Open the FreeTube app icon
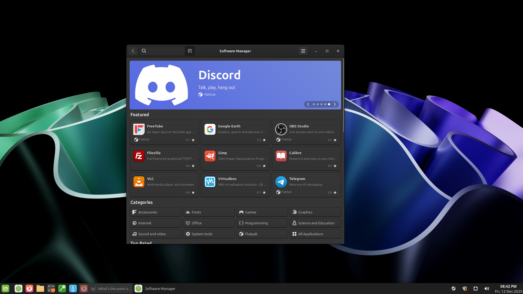The image size is (523, 294). point(139,129)
